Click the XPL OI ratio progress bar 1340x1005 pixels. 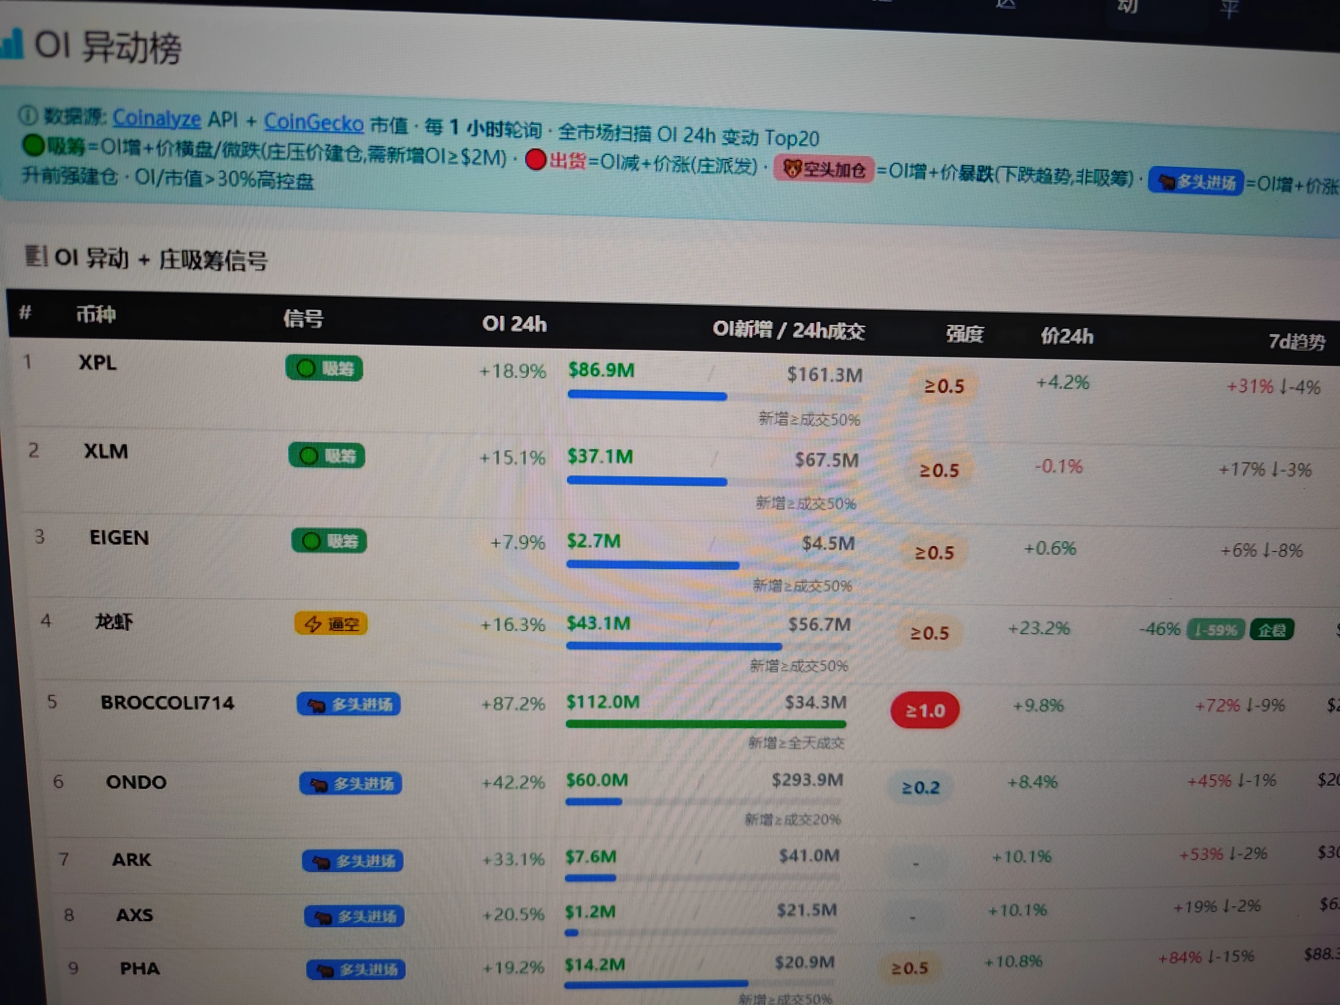click(715, 397)
